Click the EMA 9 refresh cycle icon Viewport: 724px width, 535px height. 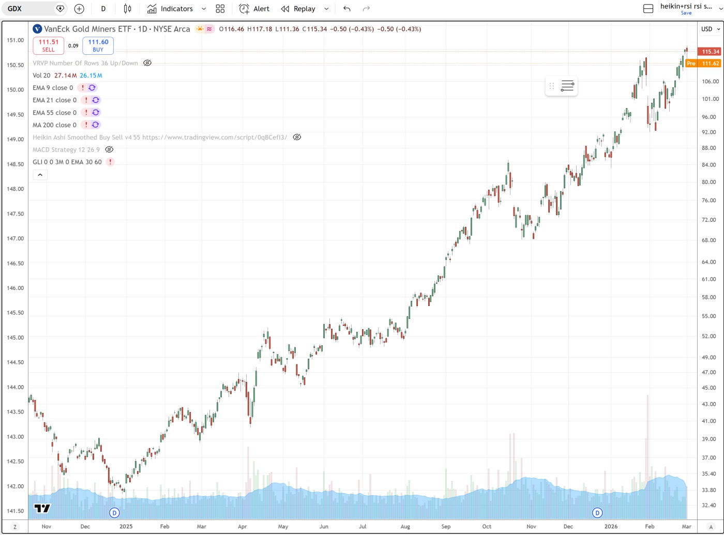(x=92, y=88)
